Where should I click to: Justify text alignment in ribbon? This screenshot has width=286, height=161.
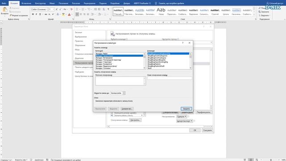[x=88, y=14]
